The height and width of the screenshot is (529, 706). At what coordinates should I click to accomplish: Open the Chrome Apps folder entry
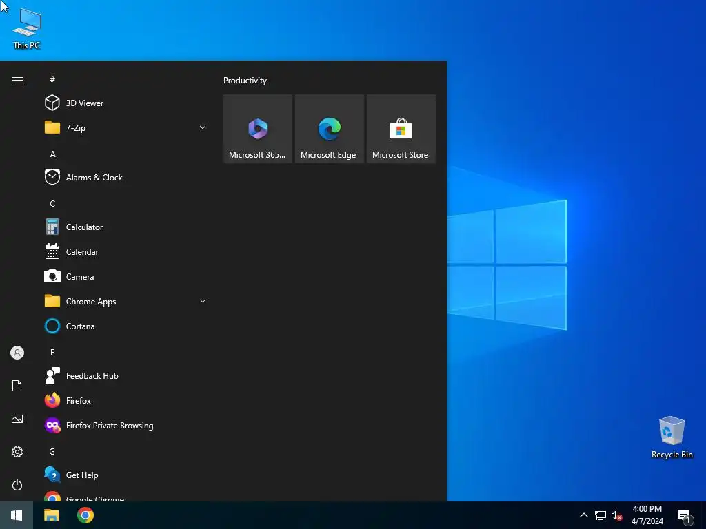pos(125,301)
